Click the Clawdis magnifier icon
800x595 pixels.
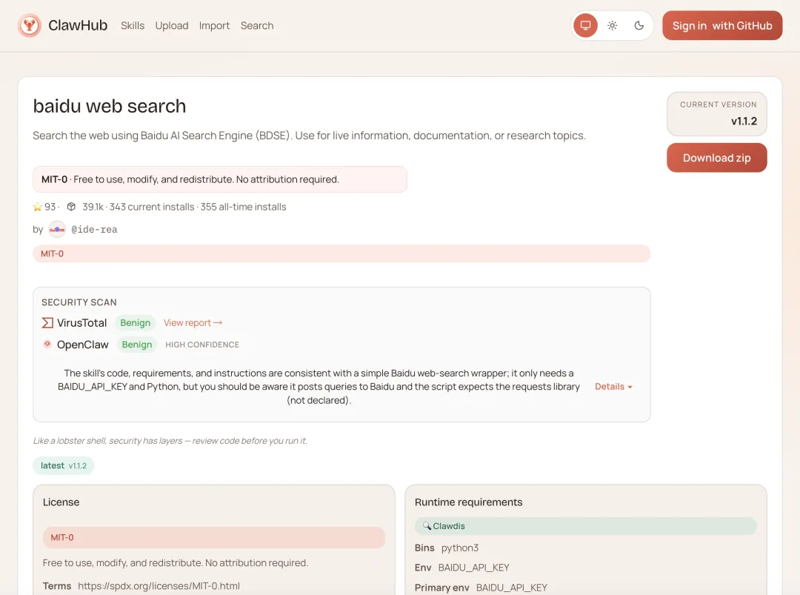click(427, 525)
